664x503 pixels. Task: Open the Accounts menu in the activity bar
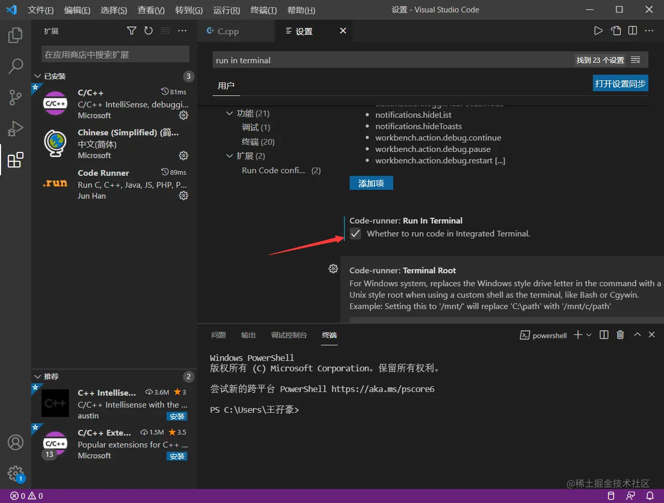pos(16,442)
